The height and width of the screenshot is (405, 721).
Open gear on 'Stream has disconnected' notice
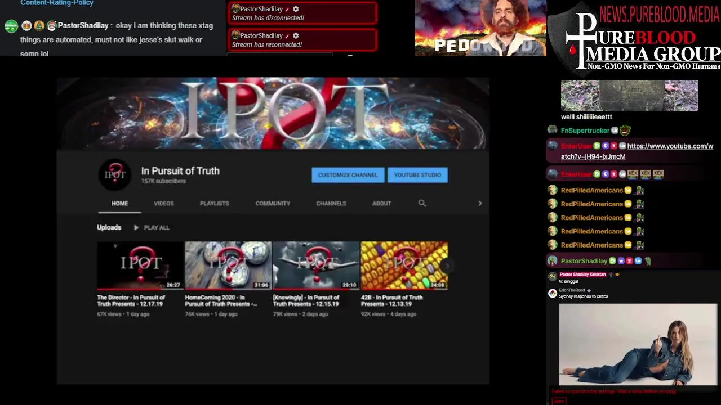296,9
